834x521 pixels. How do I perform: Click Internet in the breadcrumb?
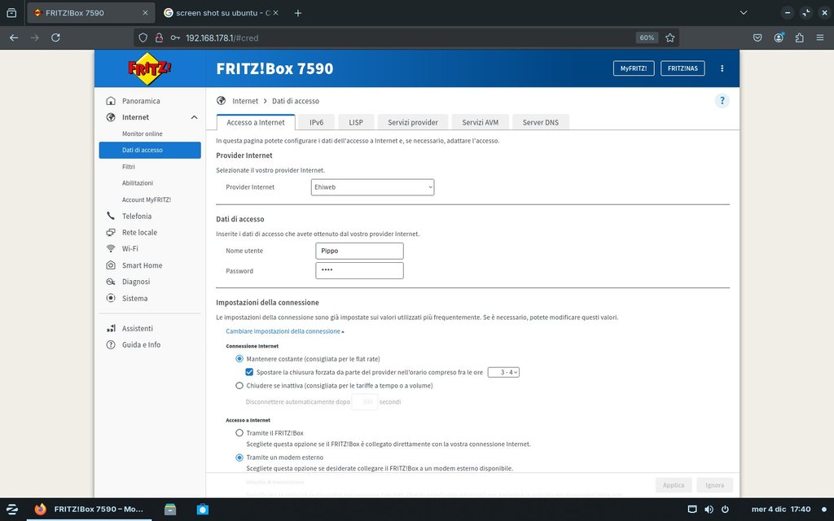point(244,101)
